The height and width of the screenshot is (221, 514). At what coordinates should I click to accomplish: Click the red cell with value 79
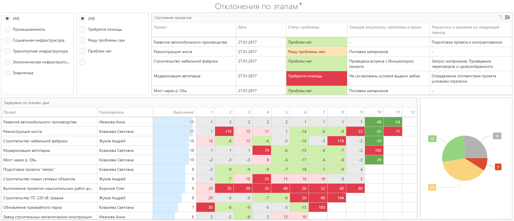pos(262,150)
